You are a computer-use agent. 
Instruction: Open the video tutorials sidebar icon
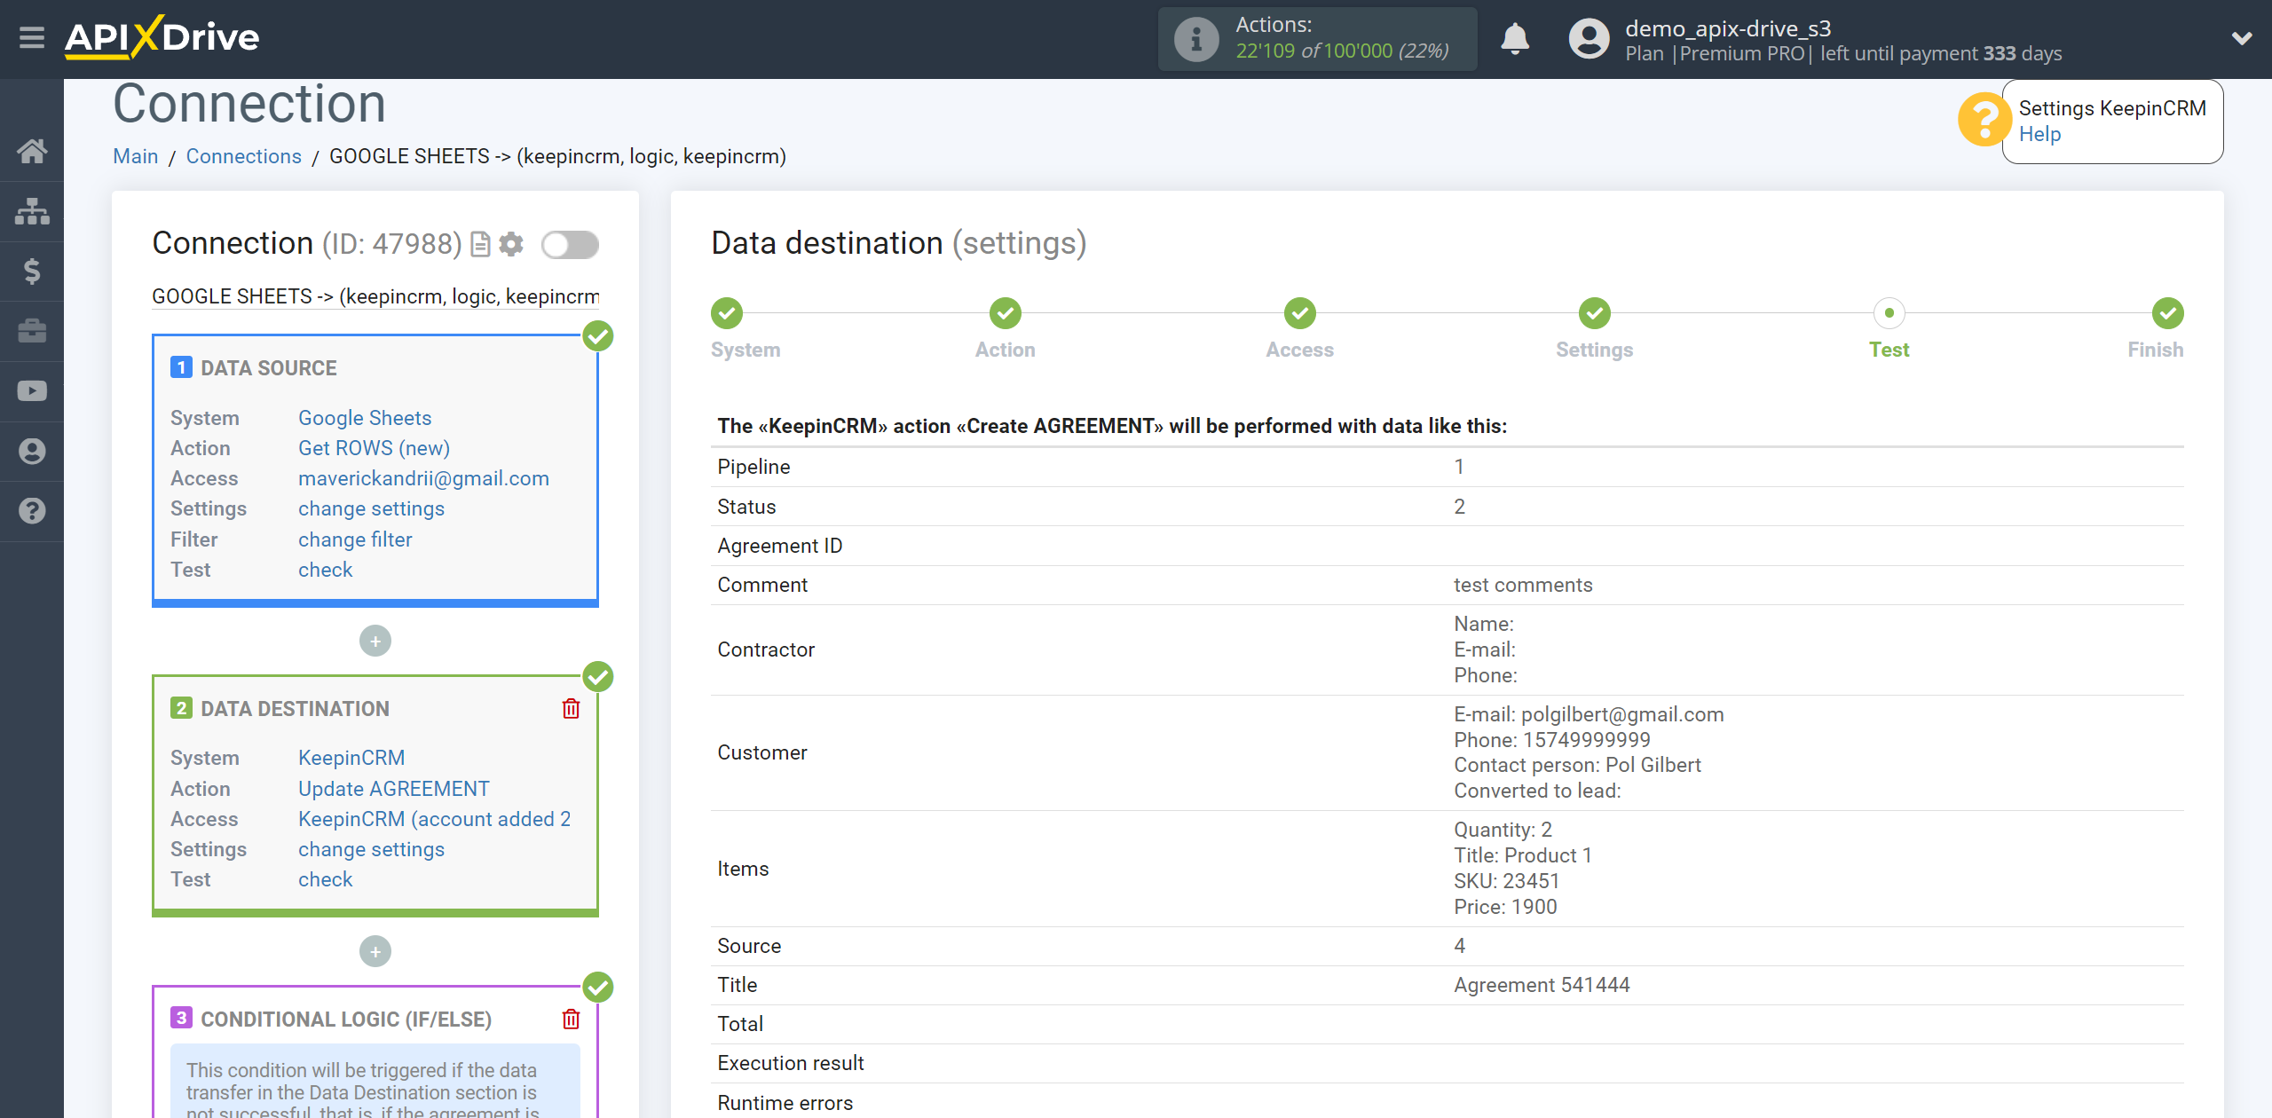(x=32, y=390)
